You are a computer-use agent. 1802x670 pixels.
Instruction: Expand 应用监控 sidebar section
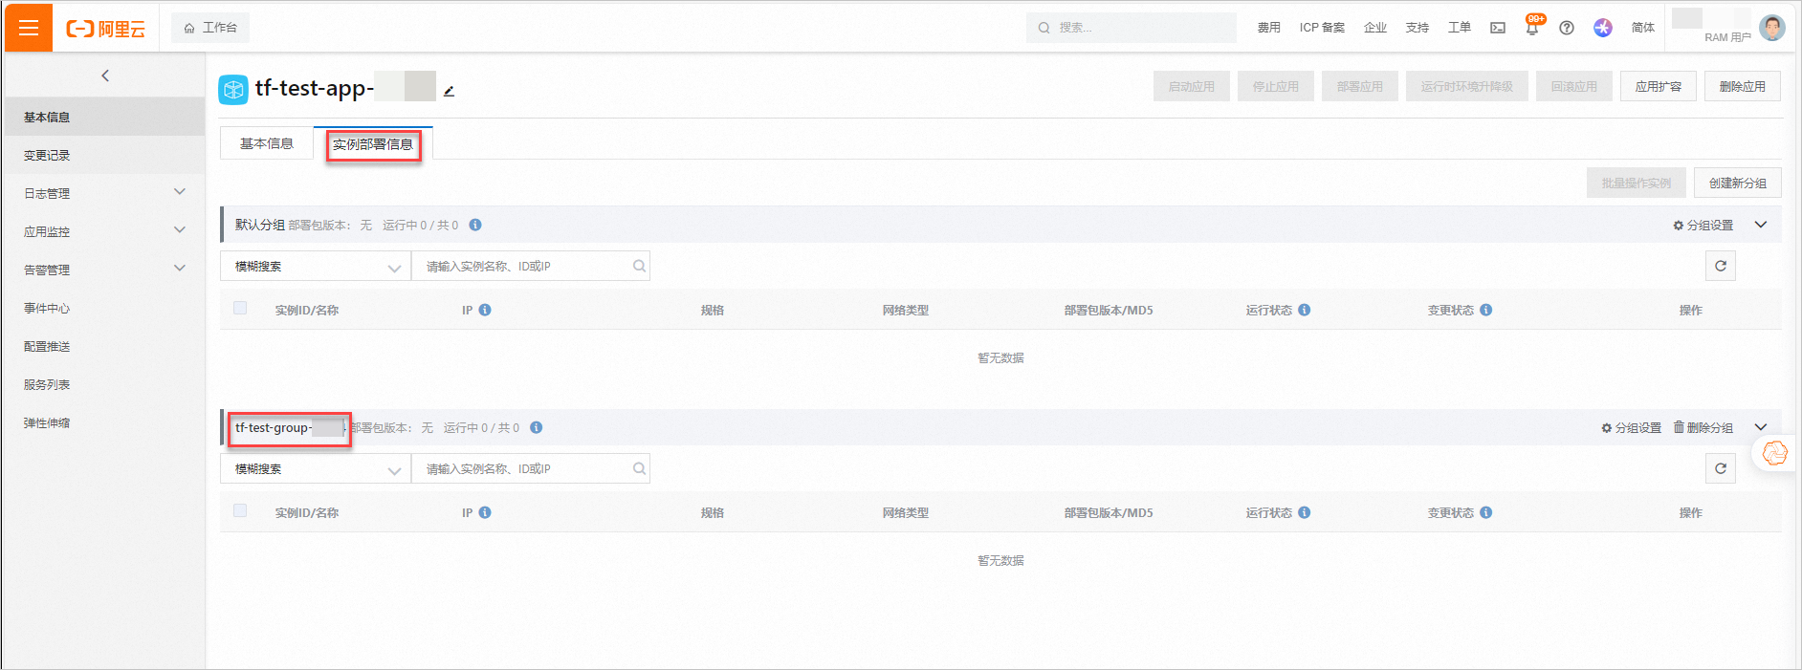click(104, 231)
